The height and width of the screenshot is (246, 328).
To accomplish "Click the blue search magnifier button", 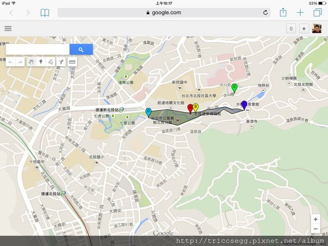I will point(81,49).
